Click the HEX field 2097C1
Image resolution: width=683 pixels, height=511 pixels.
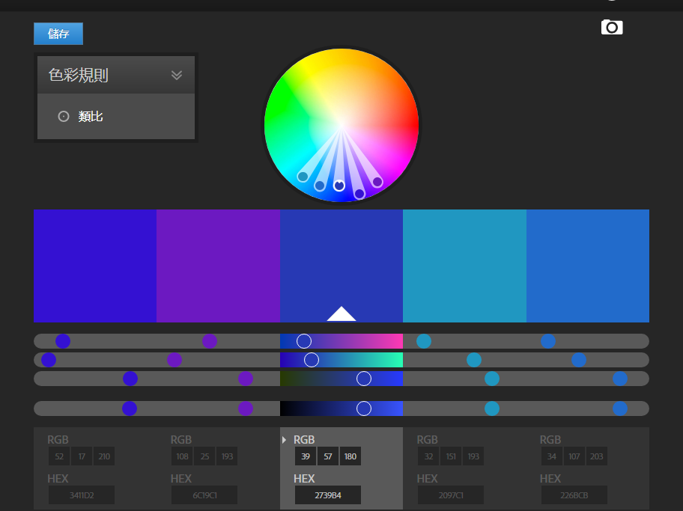click(451, 495)
